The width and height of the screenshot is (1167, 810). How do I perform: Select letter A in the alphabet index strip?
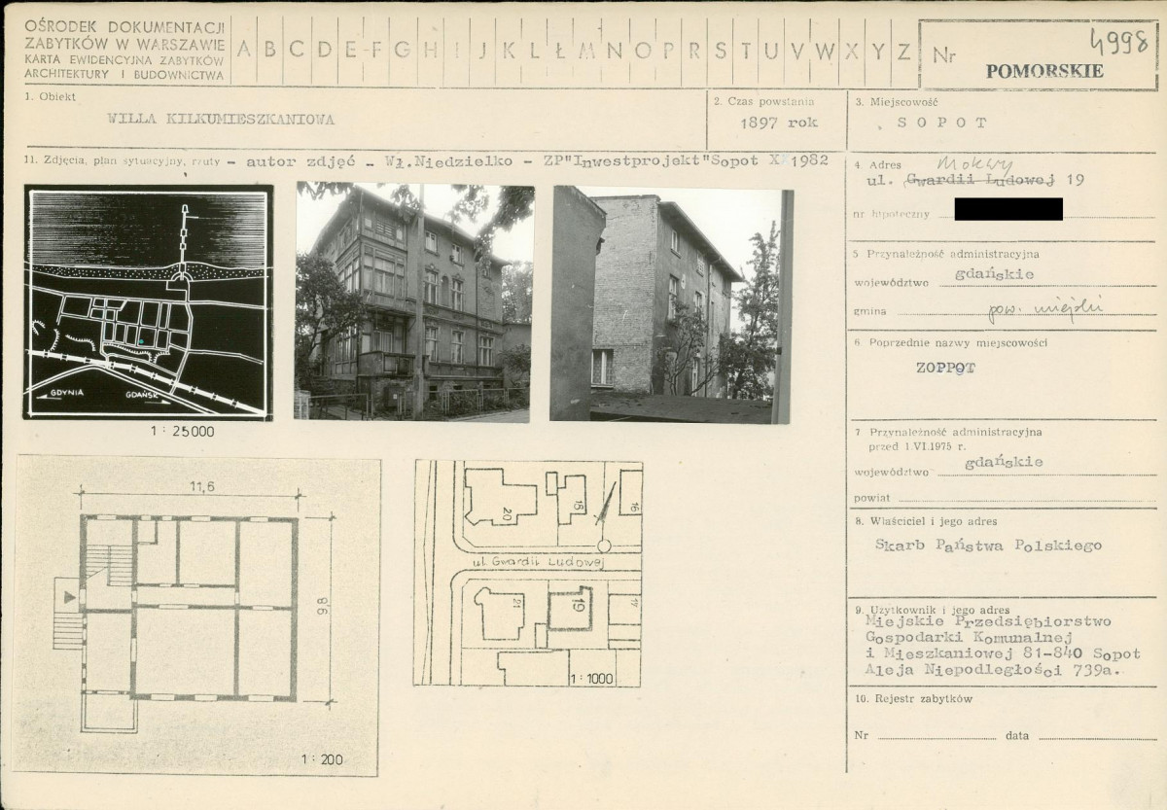244,52
